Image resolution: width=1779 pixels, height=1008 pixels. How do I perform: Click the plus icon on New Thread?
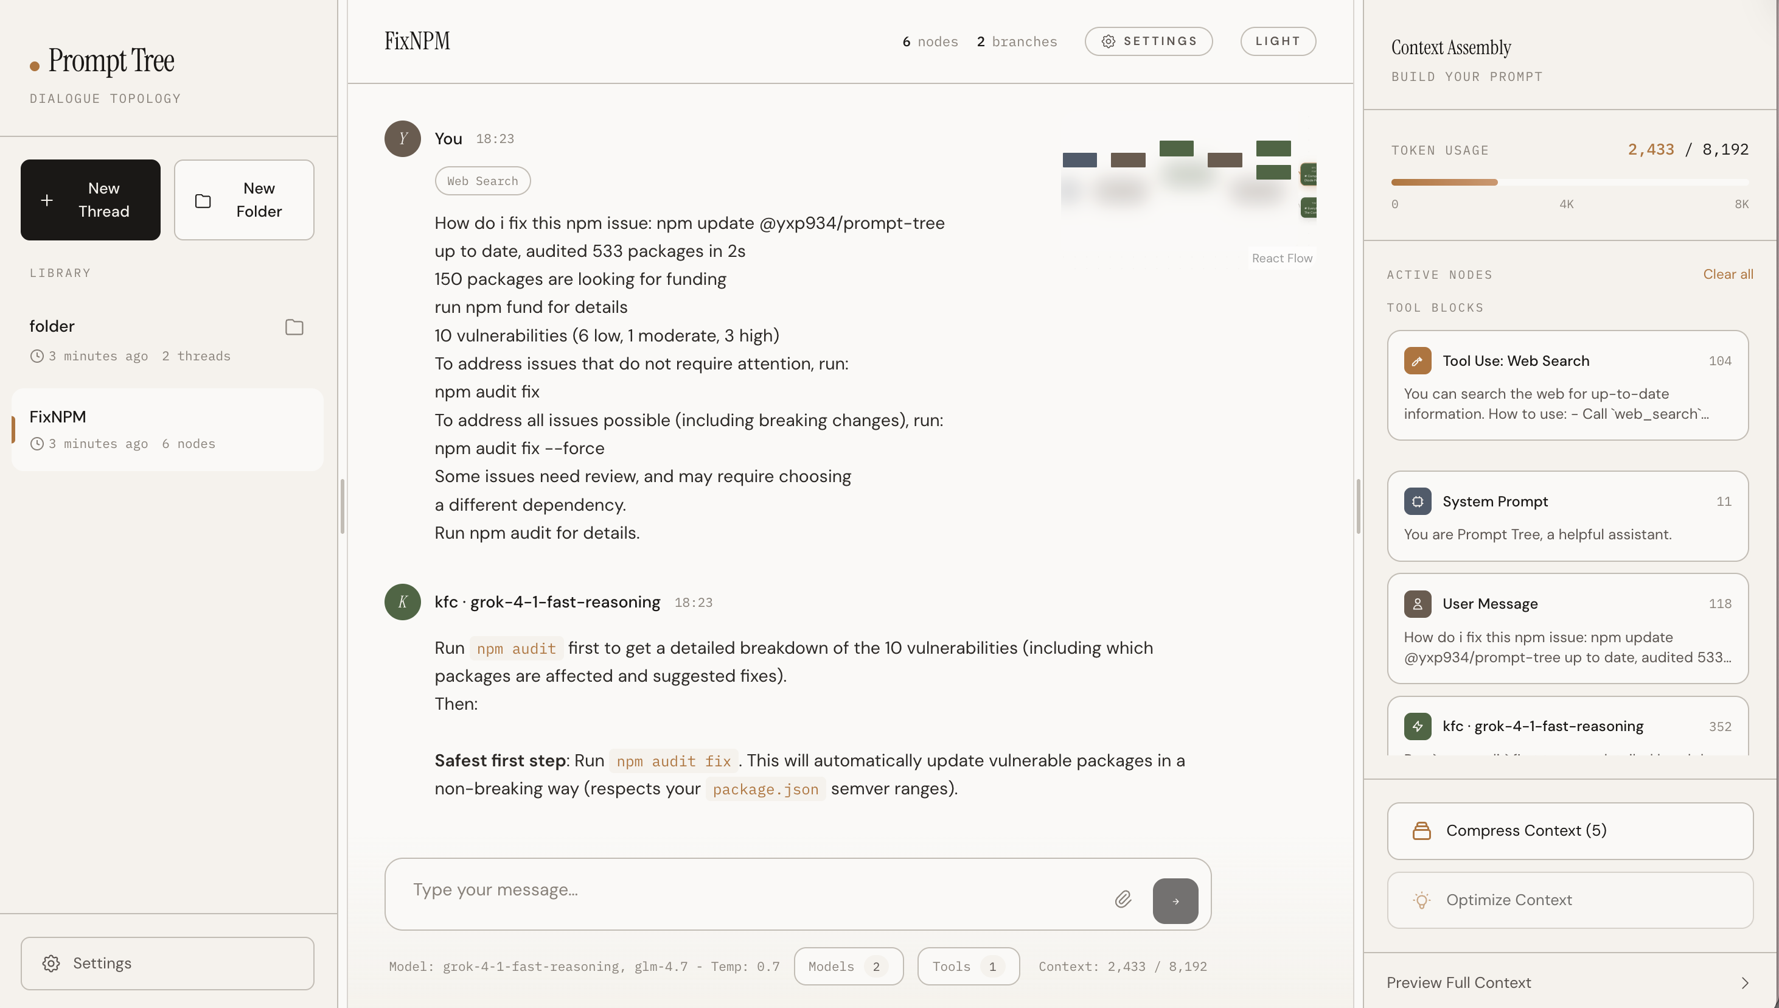pos(47,200)
